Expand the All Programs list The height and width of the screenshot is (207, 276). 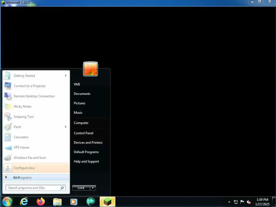36,178
